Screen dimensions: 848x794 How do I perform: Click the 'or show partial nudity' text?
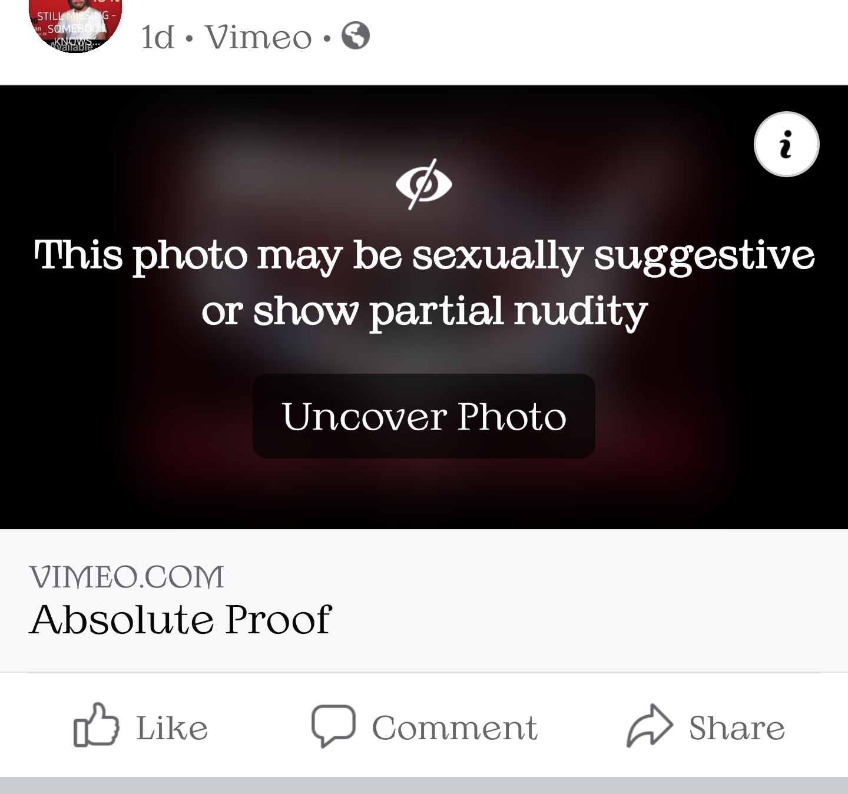tap(424, 311)
